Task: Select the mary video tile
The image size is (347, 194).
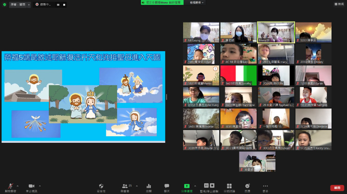Action: [276, 54]
